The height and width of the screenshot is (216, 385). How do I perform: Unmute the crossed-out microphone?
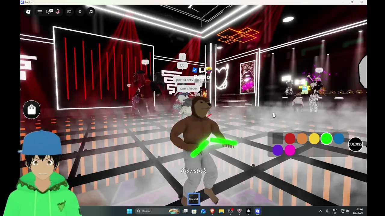click(x=58, y=12)
